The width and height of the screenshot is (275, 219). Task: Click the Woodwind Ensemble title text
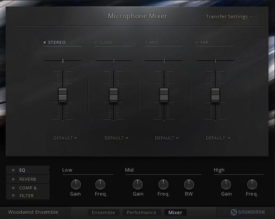coord(33,212)
